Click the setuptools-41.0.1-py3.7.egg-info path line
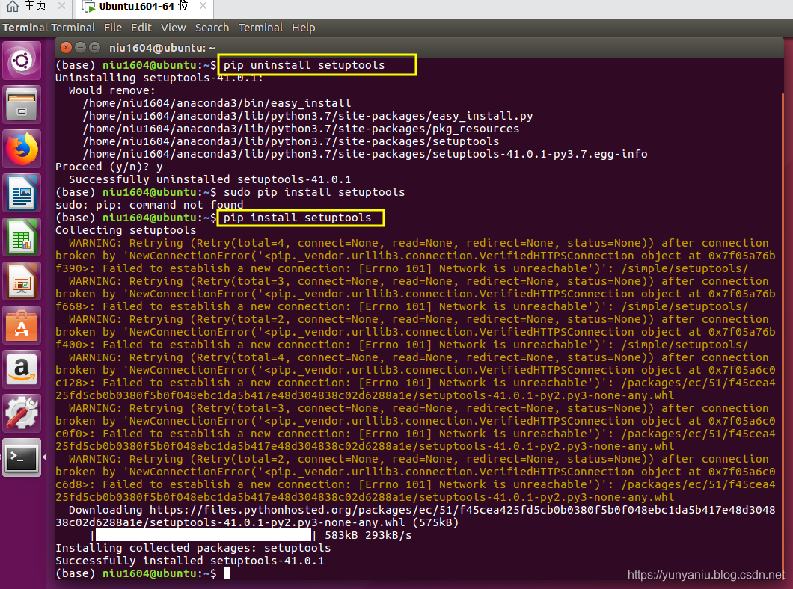Viewport: 793px width, 589px height. pos(364,154)
